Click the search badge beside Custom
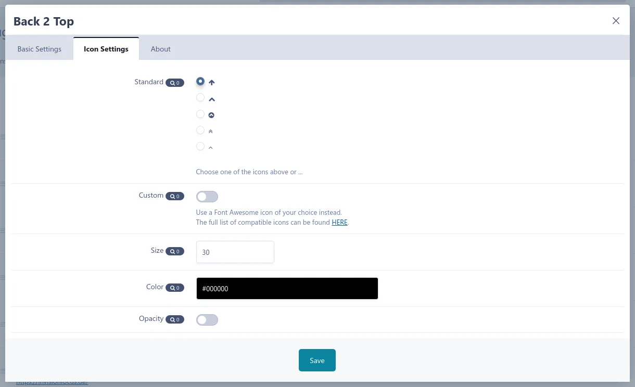The height and width of the screenshot is (387, 635). tap(175, 196)
